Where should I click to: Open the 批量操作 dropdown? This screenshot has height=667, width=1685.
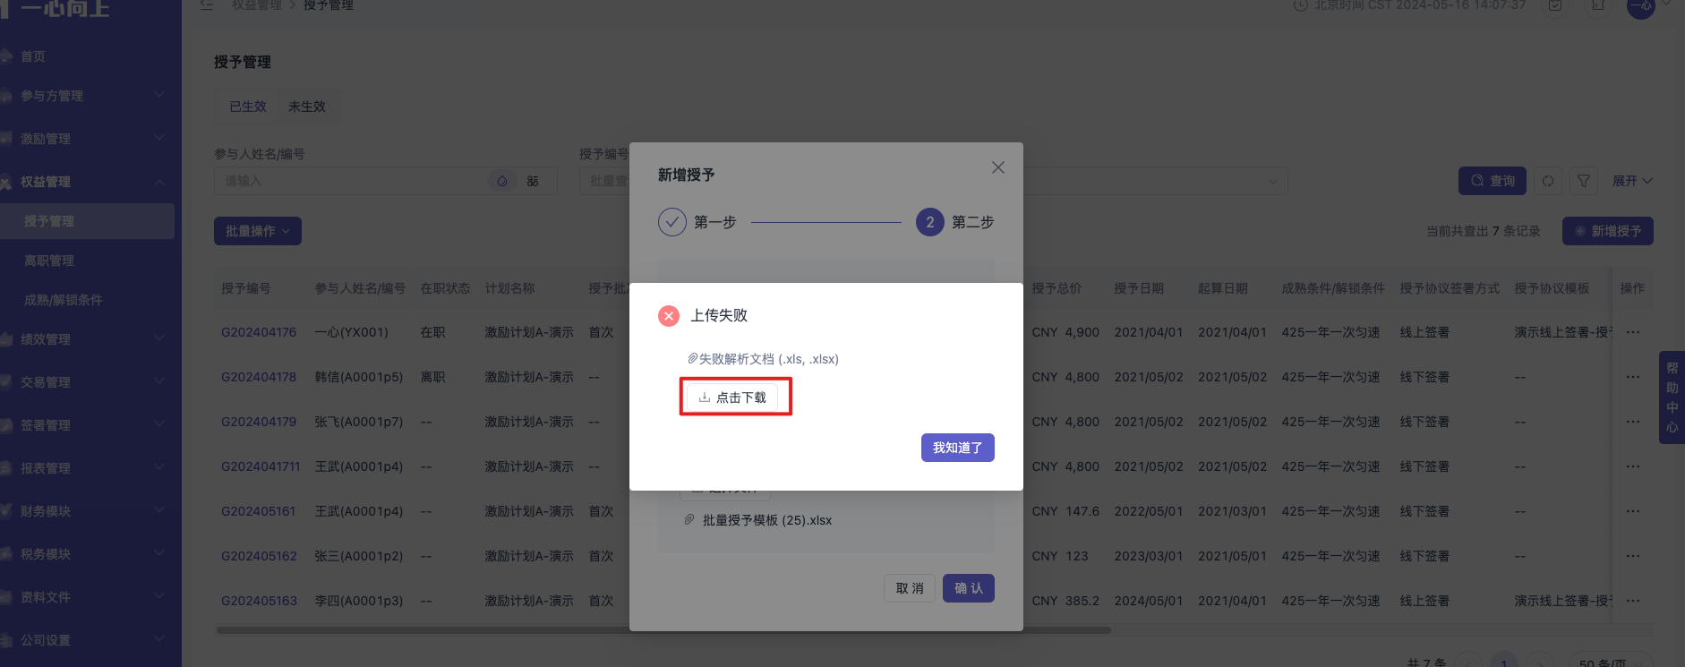click(x=258, y=231)
